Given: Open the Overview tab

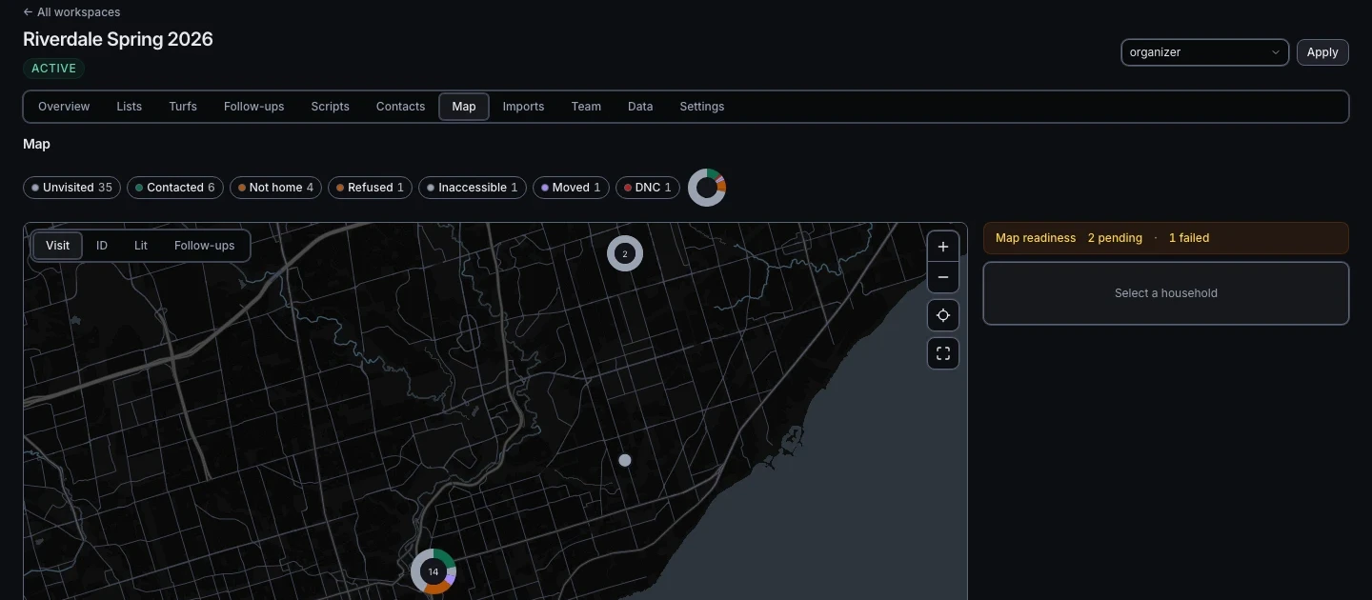Looking at the screenshot, I should (x=64, y=107).
